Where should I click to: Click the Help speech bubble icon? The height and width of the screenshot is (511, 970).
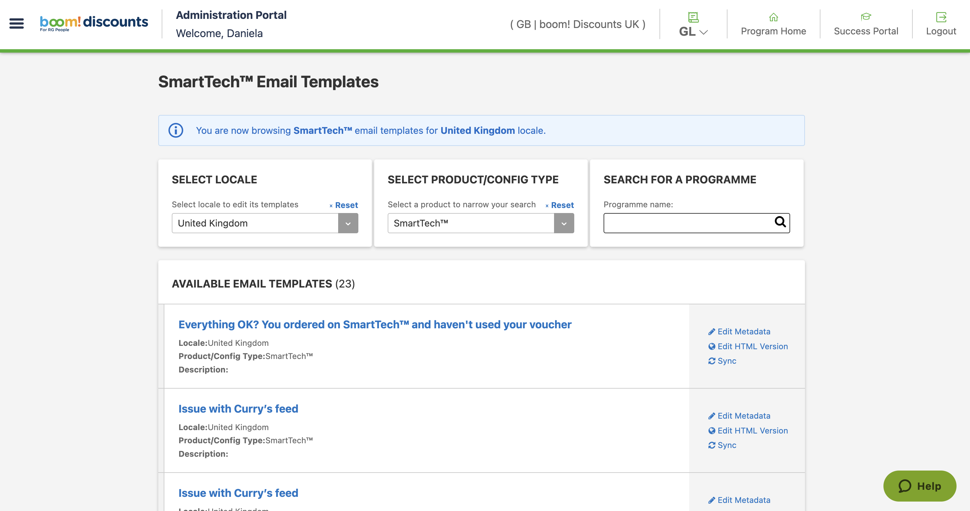click(904, 486)
